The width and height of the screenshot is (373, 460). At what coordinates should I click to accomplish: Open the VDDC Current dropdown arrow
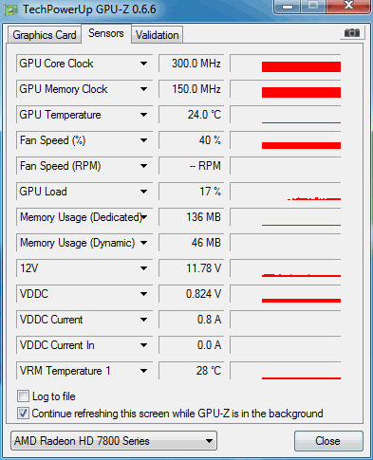[143, 320]
